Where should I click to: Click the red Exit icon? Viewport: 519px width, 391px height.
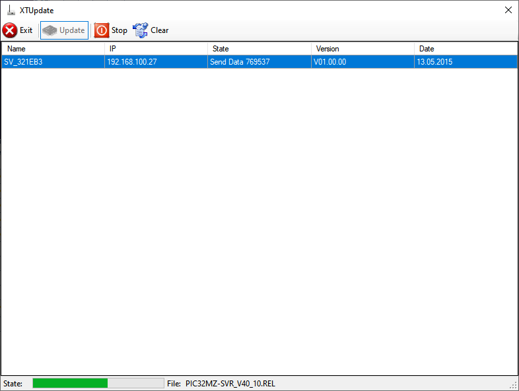click(10, 30)
